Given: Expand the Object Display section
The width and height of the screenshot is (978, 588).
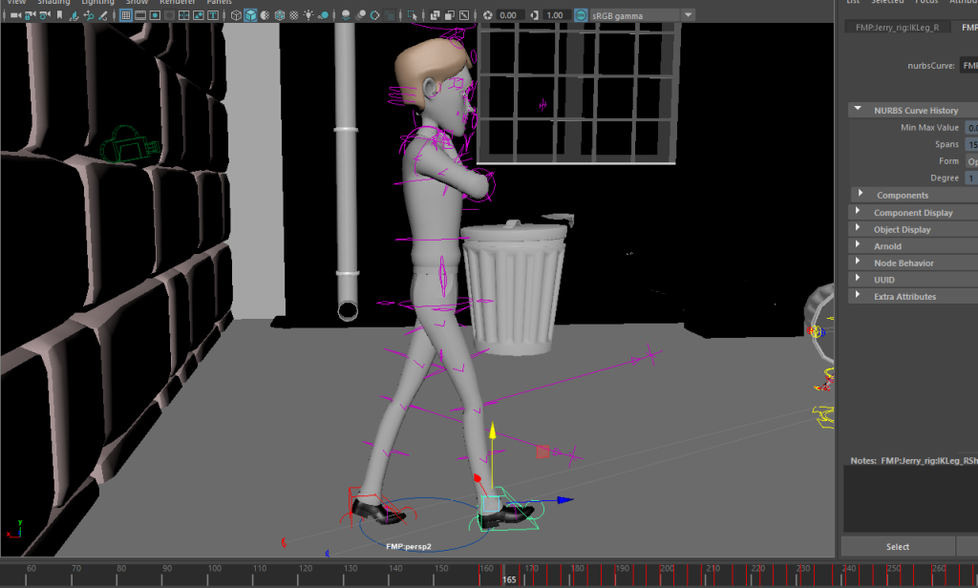Looking at the screenshot, I should [x=859, y=228].
